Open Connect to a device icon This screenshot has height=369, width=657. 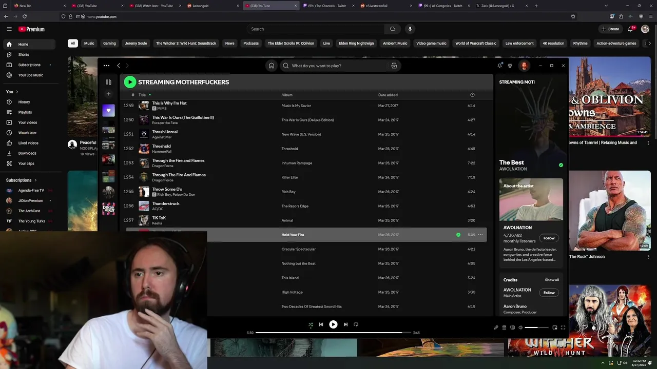[512, 327]
